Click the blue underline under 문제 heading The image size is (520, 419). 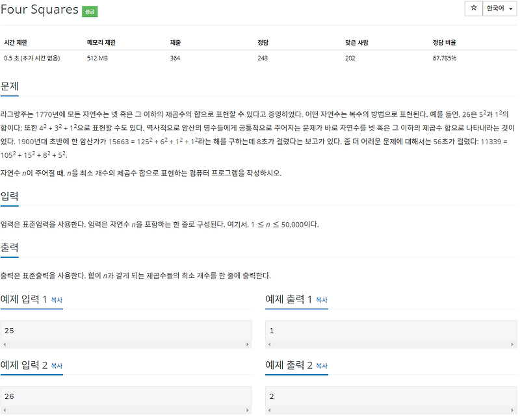[x=8, y=95]
